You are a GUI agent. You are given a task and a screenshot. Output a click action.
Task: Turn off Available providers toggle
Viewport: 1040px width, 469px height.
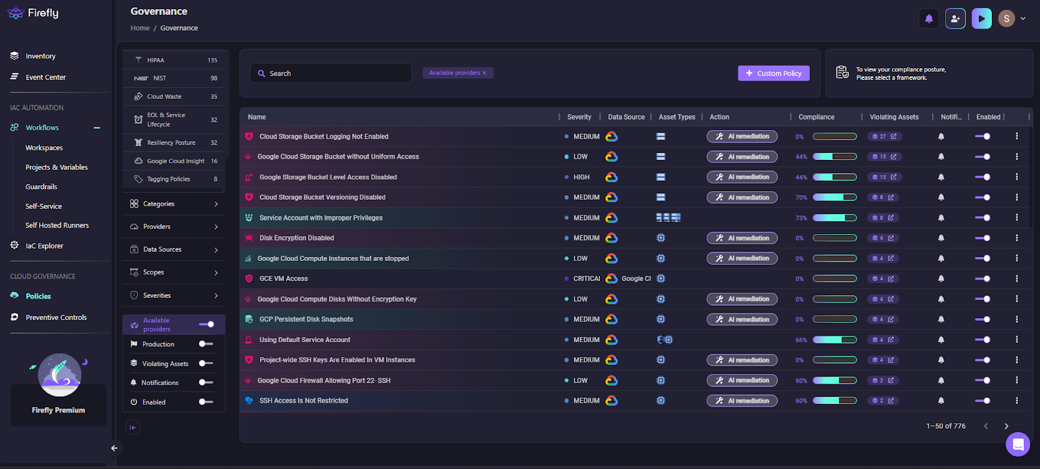207,324
